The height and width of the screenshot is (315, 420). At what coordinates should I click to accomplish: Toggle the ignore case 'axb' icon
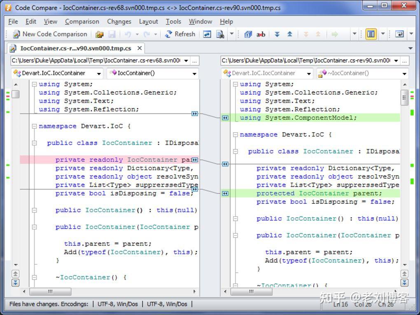261,34
